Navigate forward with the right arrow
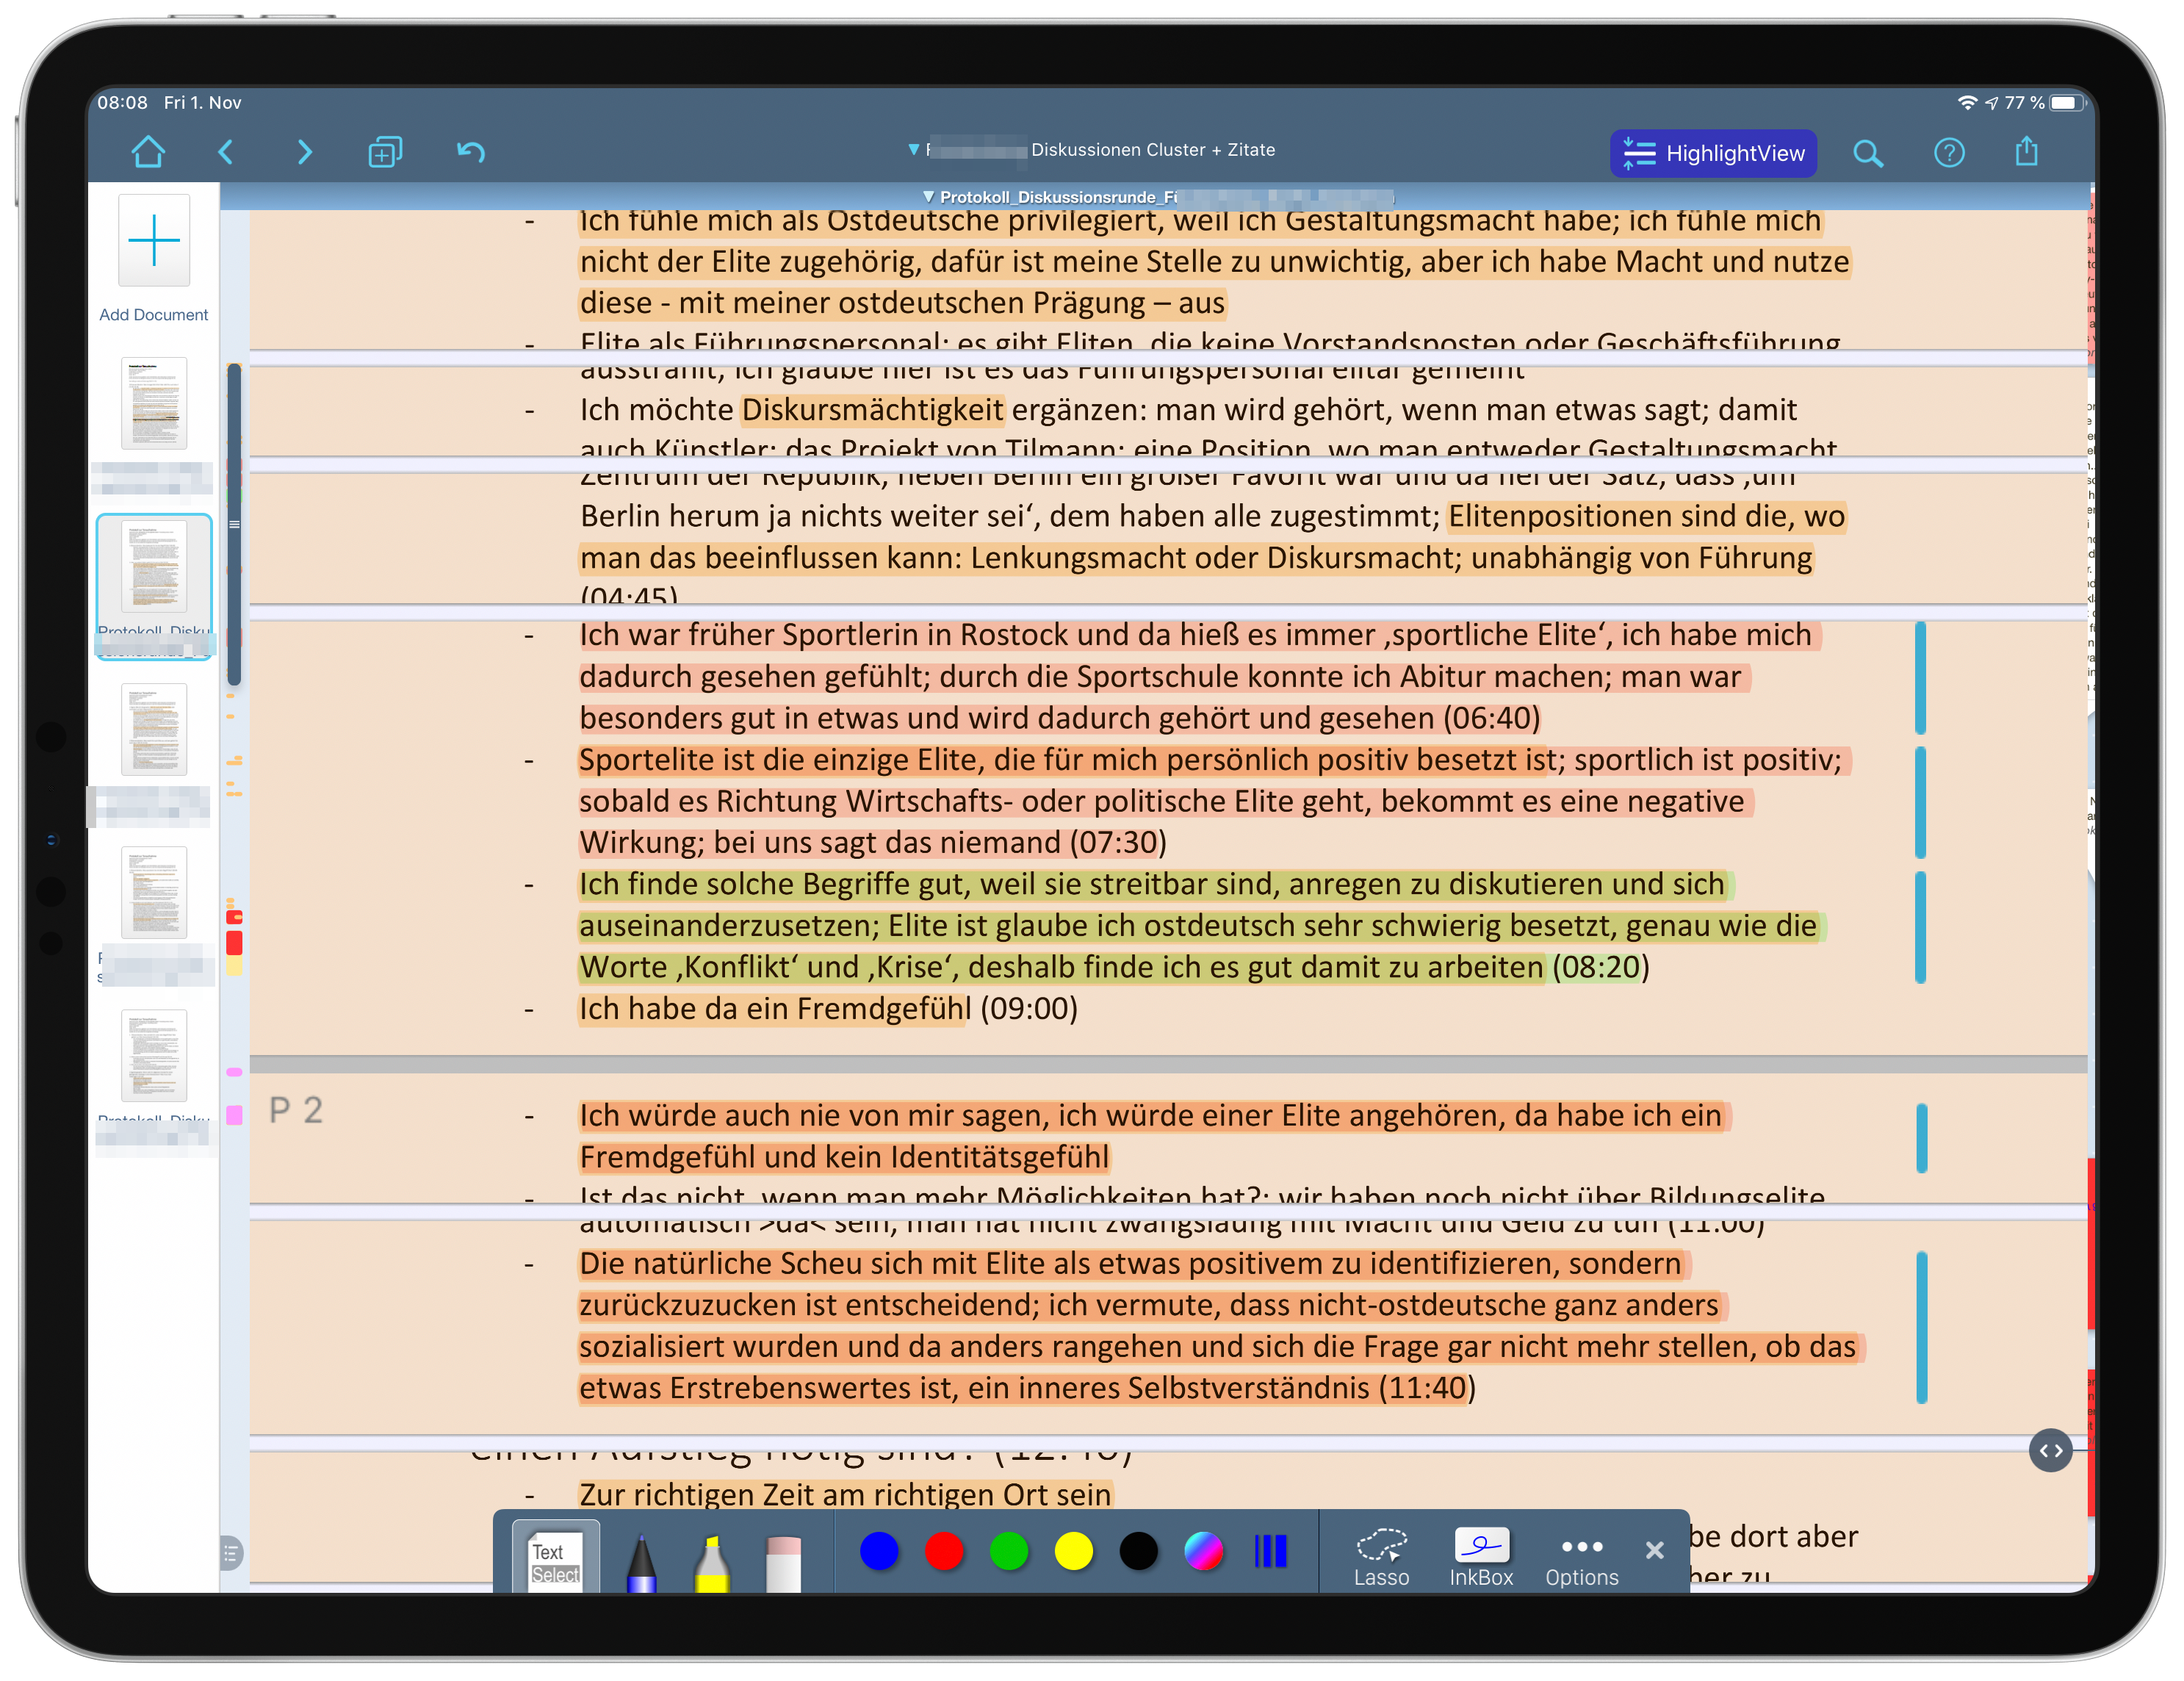Viewport: 2184px width, 1681px height. 304,152
